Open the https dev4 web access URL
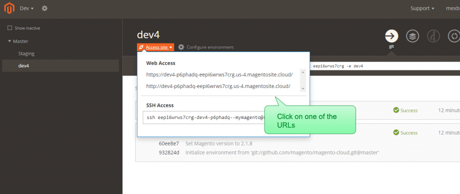460x194 pixels. [219, 75]
